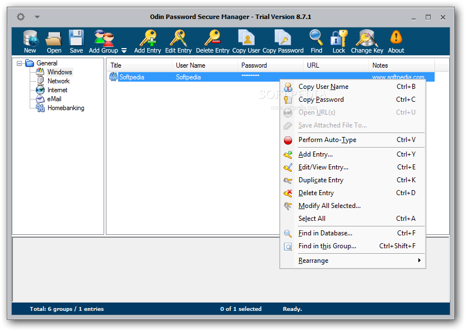This screenshot has width=466, height=331.
Task: Open the title bar dropdown arrow
Action: point(37,17)
